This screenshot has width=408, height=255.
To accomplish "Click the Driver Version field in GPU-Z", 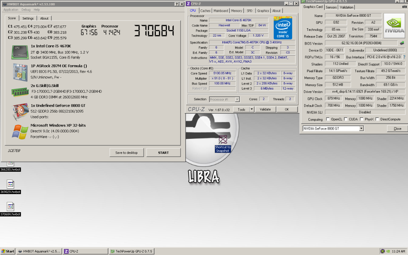I will tap(365, 92).
